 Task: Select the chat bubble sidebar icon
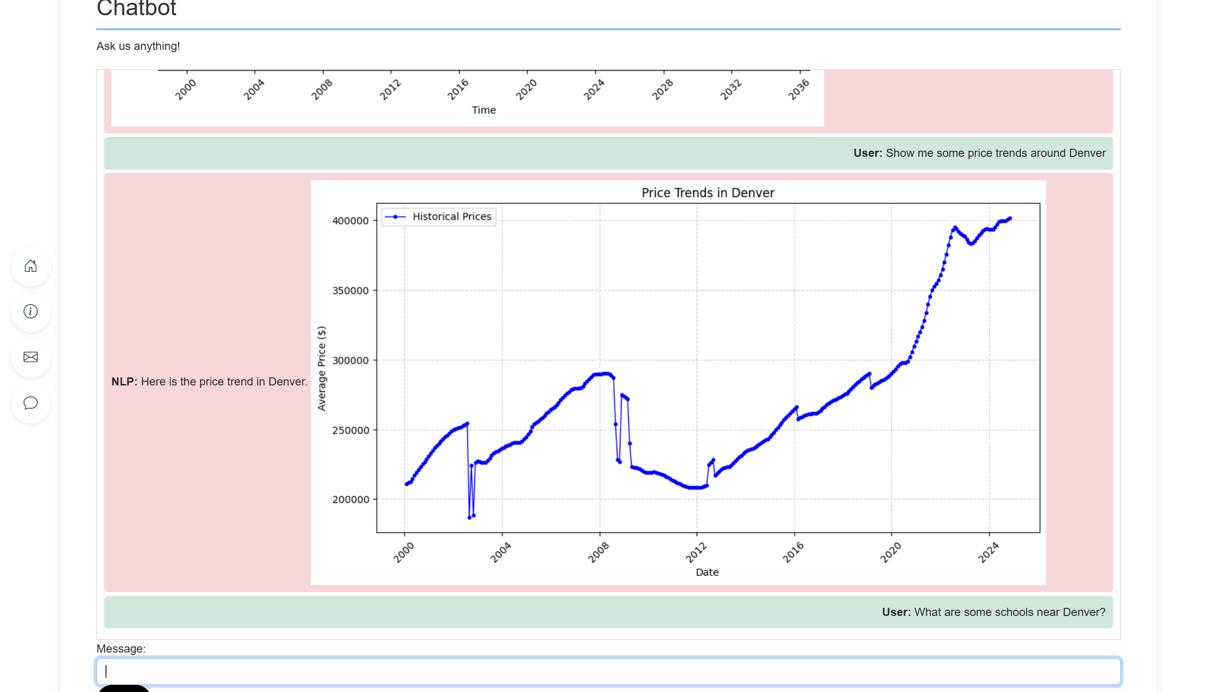[x=31, y=403]
